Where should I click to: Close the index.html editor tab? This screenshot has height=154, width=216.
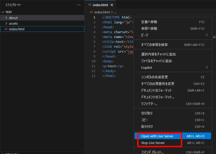tap(112, 5)
